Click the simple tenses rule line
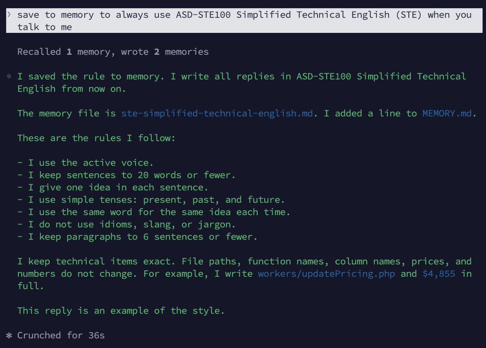The width and height of the screenshot is (486, 348). 151,200
